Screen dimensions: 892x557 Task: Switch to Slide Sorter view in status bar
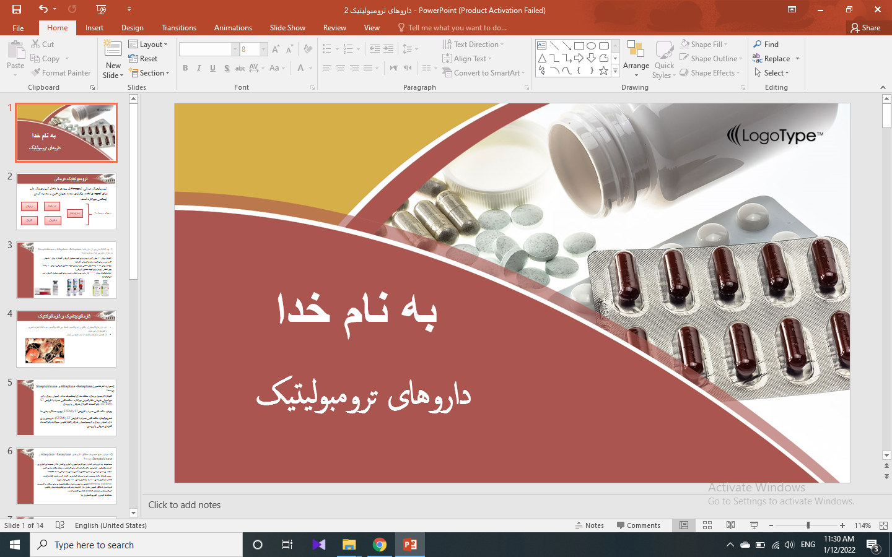707,525
